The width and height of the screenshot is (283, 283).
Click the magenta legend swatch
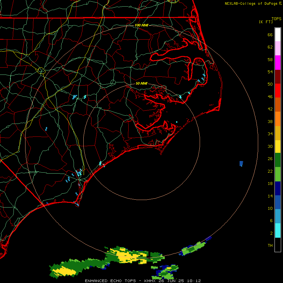[278, 63]
